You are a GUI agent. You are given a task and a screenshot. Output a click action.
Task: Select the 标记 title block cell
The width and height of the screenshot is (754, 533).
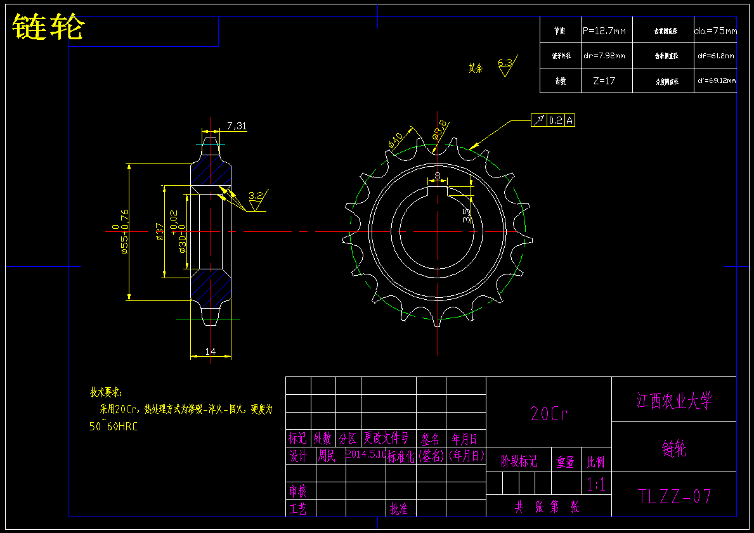[x=297, y=439]
